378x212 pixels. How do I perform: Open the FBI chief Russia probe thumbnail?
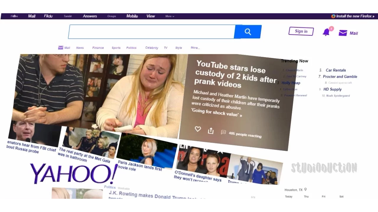point(35,134)
